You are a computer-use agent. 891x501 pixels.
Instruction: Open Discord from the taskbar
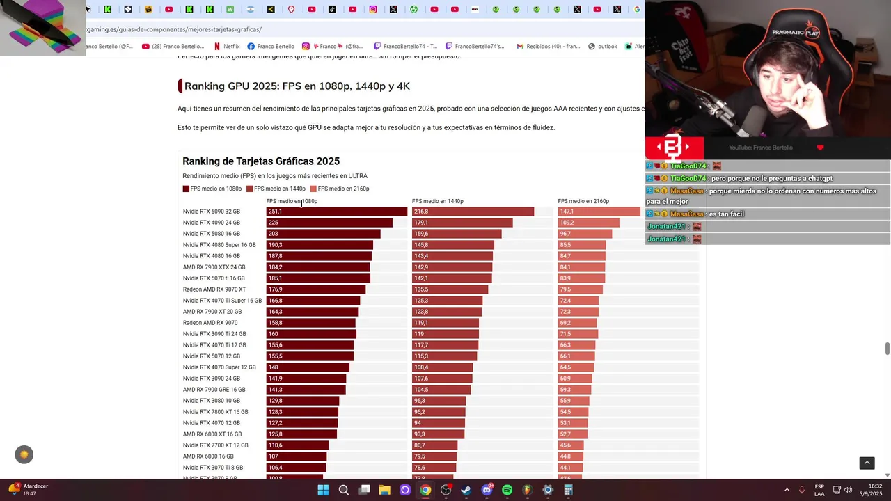tap(487, 490)
